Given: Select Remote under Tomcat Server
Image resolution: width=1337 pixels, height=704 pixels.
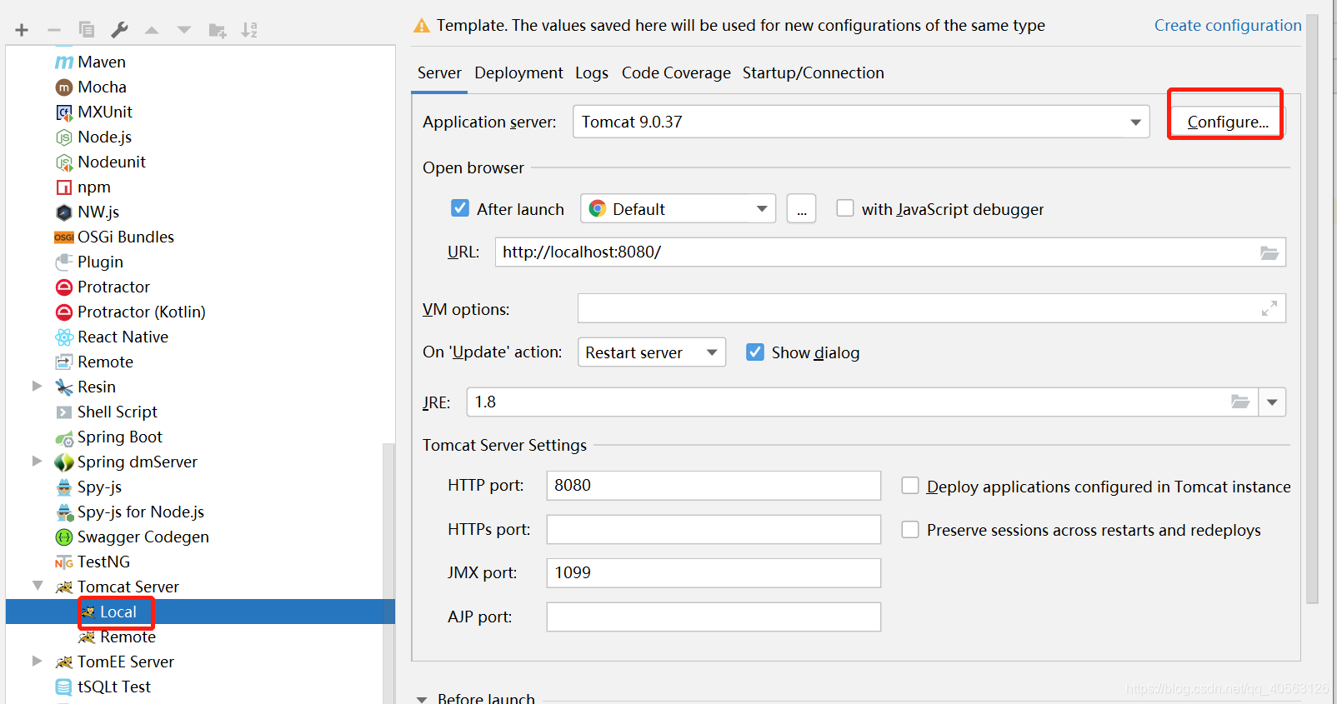Looking at the screenshot, I should [x=128, y=637].
